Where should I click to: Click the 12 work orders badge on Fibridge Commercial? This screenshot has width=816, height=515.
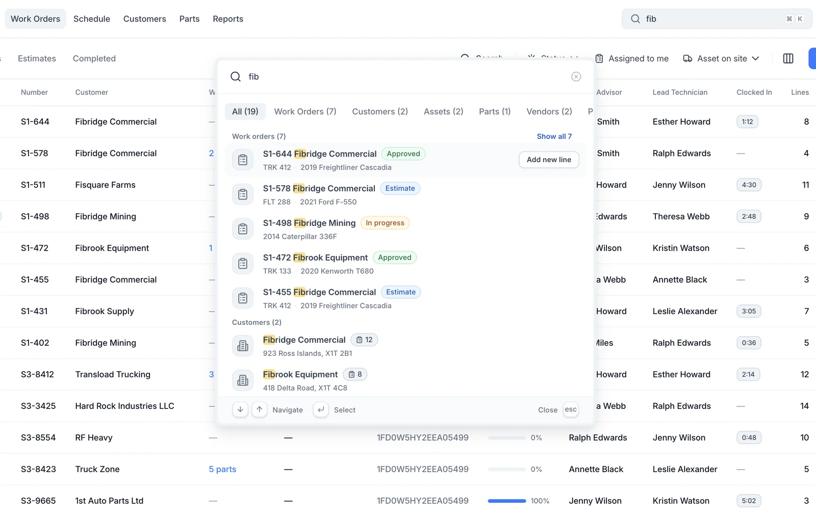coord(365,340)
